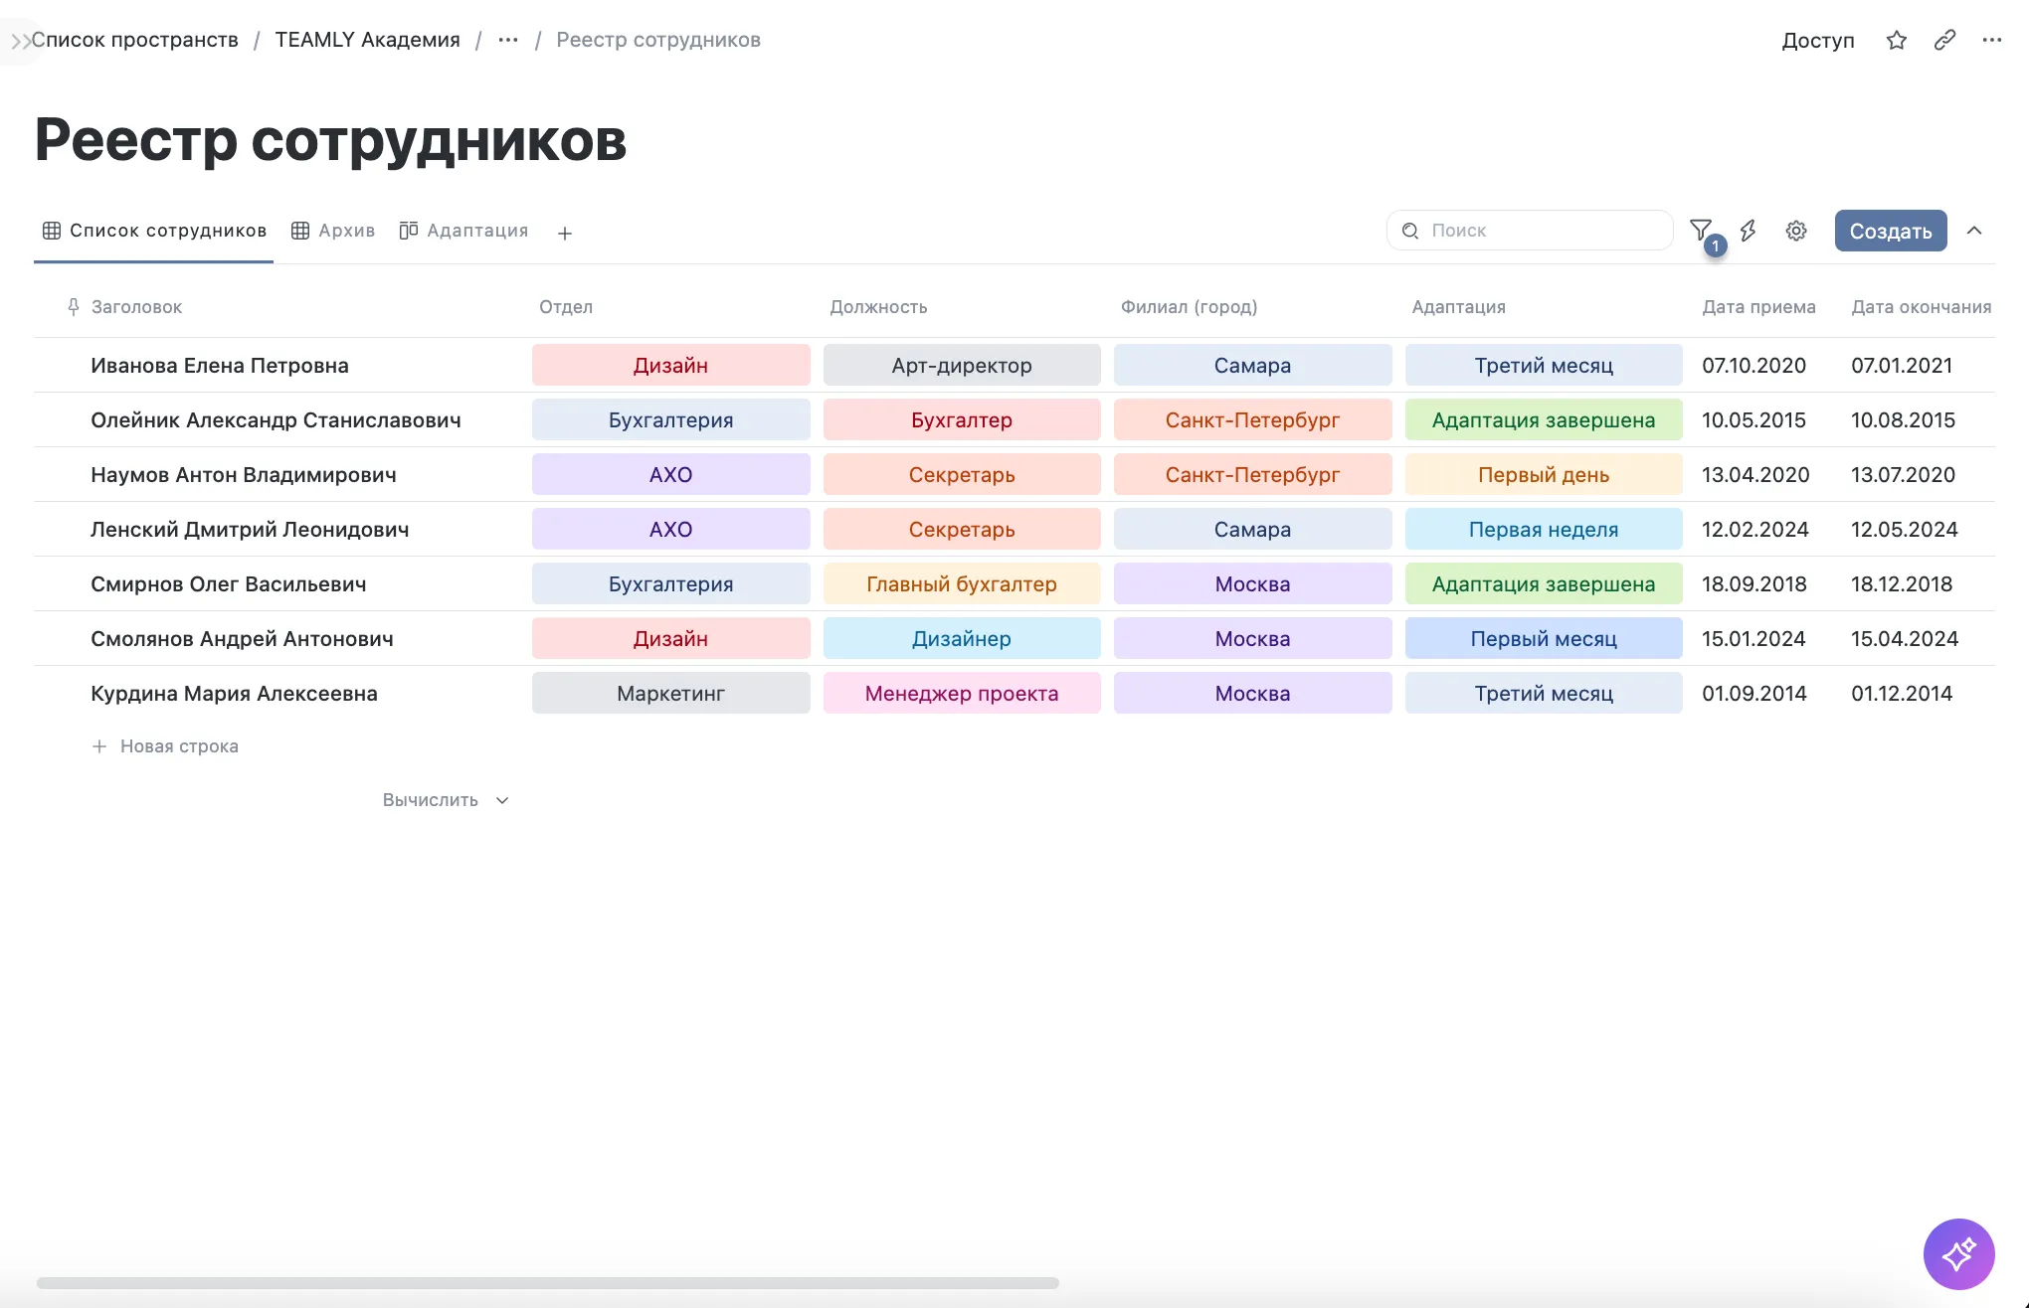Click Первый месяц adaptation tag
Screen dimensions: 2029x1308
tap(1544, 639)
